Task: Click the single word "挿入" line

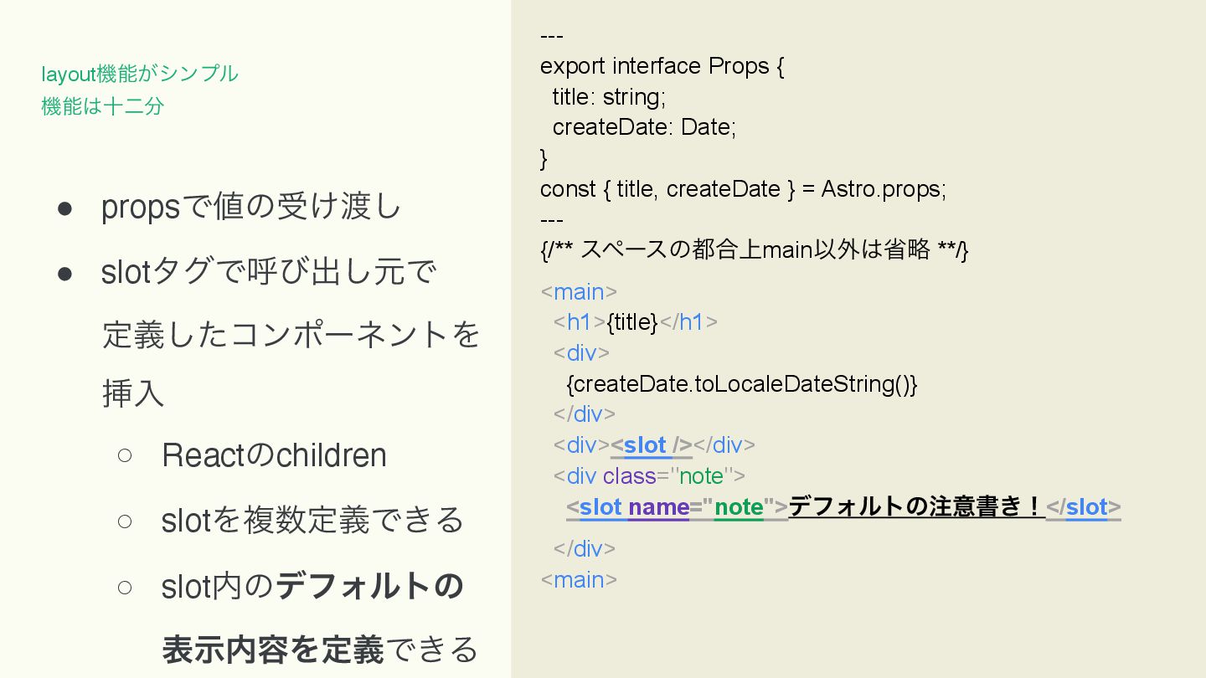Action: [133, 393]
